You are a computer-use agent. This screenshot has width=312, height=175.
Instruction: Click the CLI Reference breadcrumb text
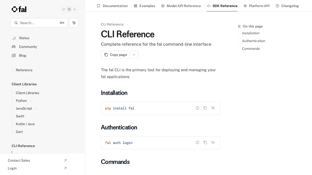tap(112, 24)
